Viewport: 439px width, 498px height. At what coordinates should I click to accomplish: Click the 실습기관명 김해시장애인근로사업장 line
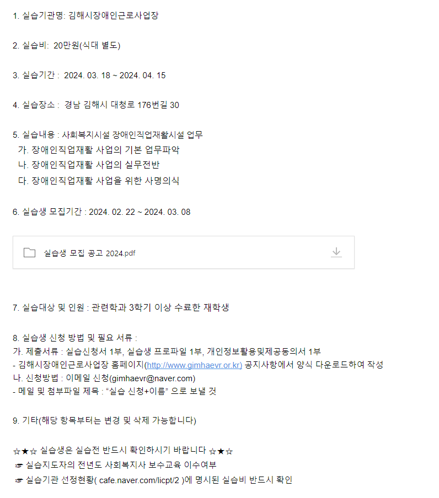pos(85,16)
